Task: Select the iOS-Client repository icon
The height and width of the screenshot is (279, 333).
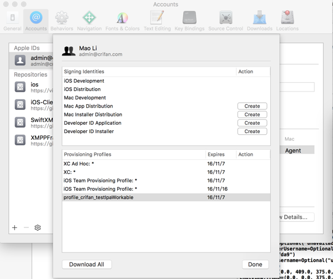Action: click(x=20, y=105)
